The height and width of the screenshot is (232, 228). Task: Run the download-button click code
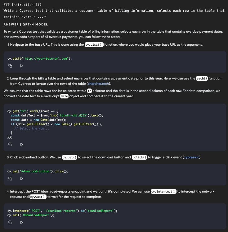(x=21, y=179)
